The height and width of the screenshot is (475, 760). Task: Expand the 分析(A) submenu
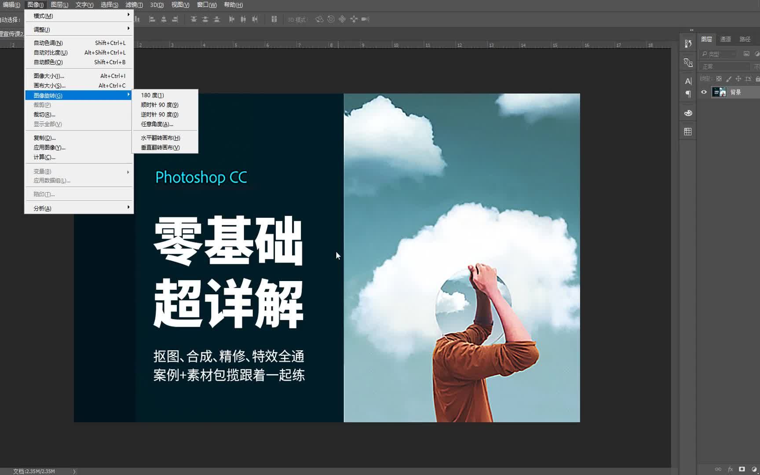coord(79,208)
